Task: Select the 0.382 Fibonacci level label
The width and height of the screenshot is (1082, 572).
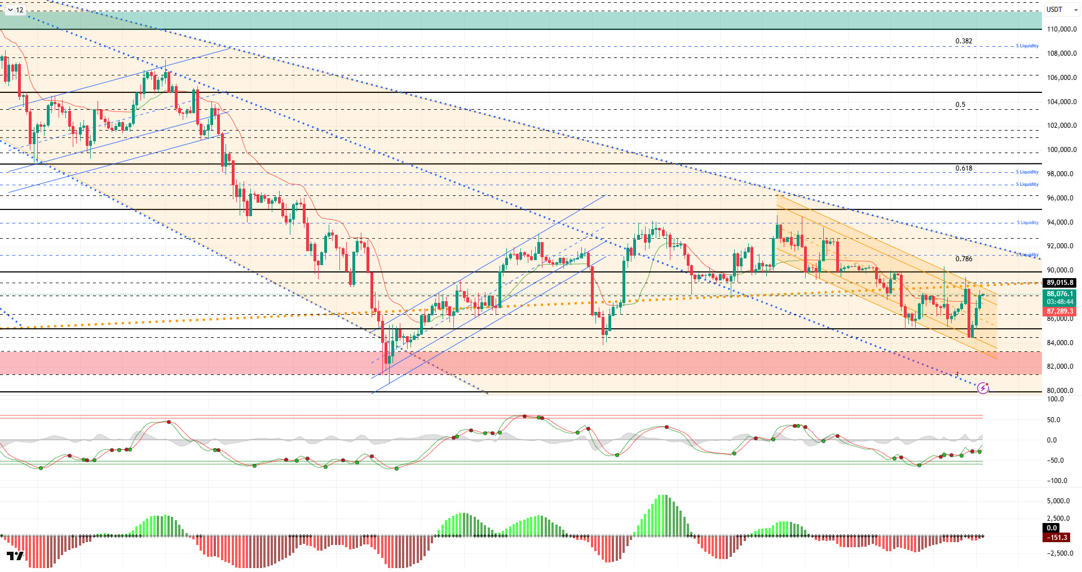Action: click(964, 41)
